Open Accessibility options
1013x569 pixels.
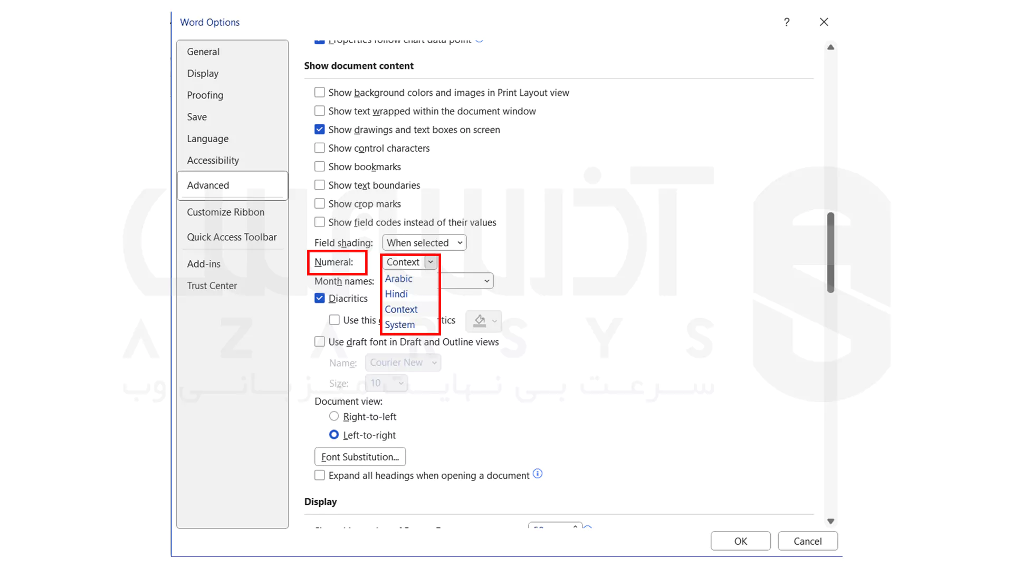(x=233, y=160)
